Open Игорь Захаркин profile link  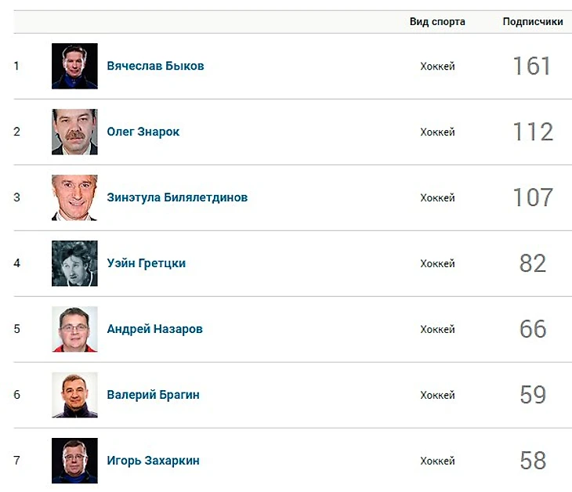click(154, 461)
